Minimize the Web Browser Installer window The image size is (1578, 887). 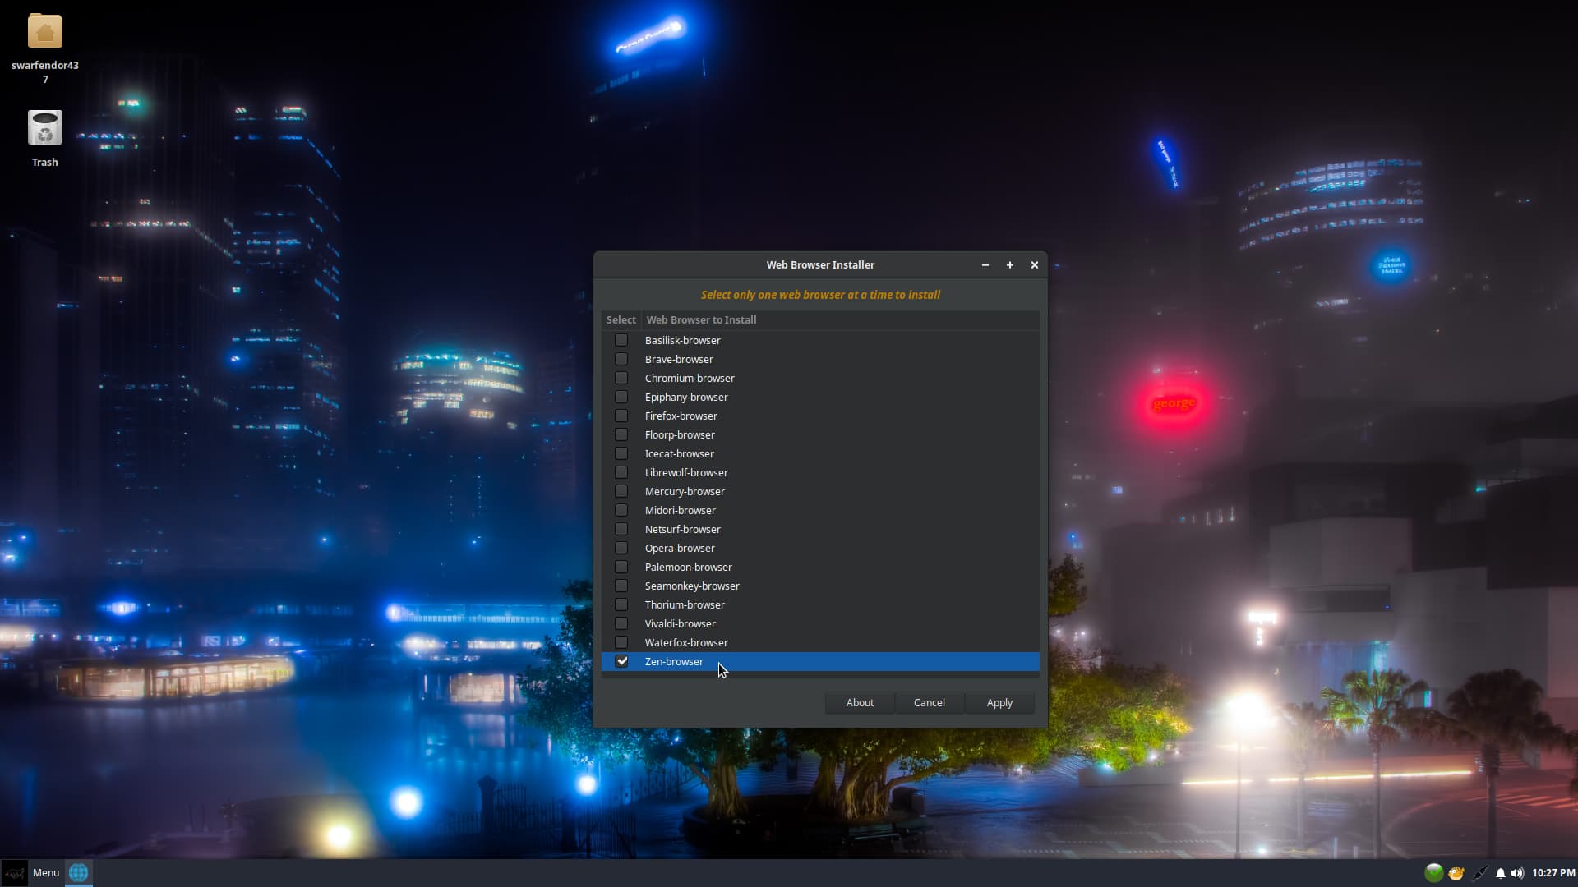pyautogui.click(x=985, y=264)
